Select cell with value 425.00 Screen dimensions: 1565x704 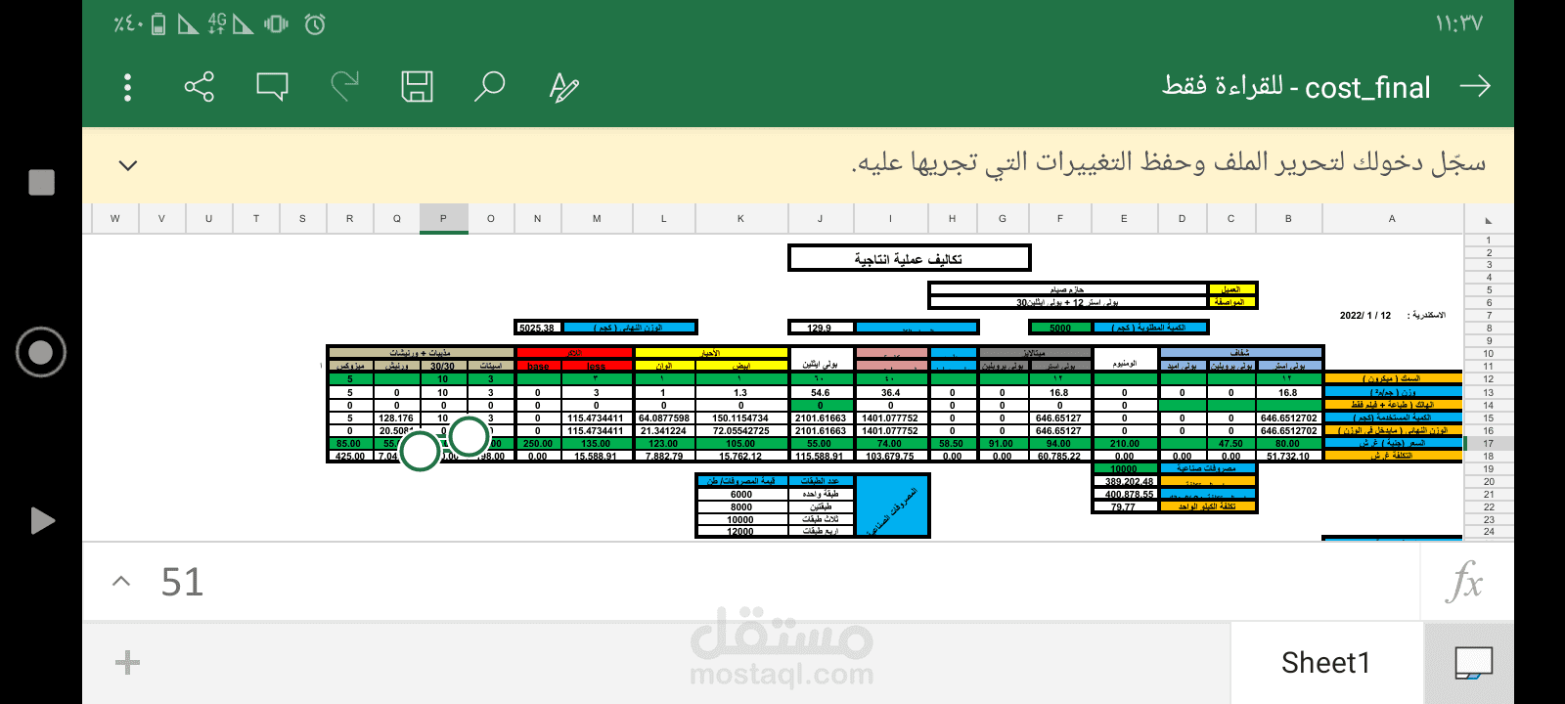coord(349,456)
